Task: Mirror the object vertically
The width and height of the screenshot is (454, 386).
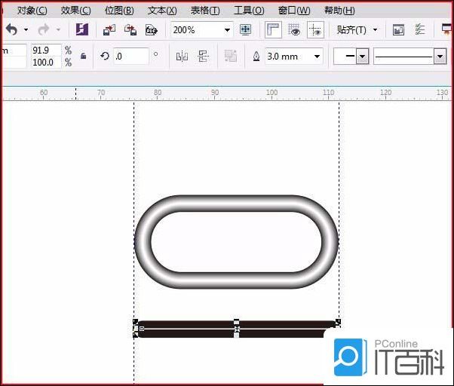Action: [x=203, y=57]
